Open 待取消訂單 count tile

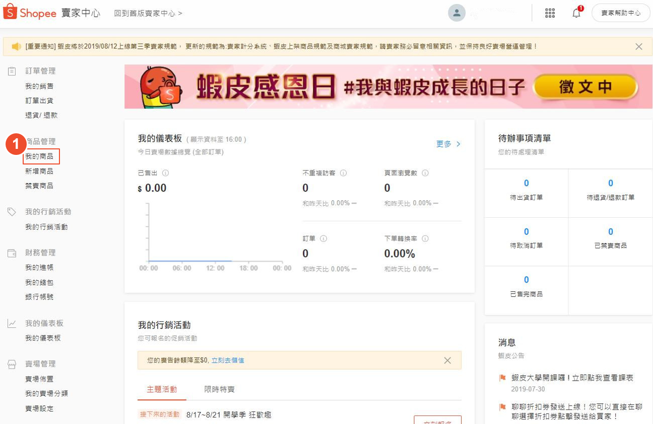tap(527, 241)
